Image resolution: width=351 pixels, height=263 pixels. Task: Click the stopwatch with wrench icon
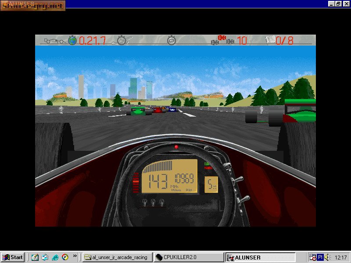[x=122, y=40]
